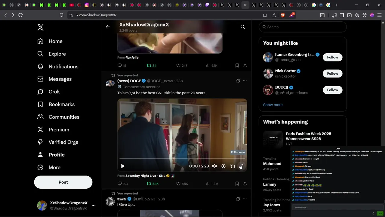The image size is (385, 217).
Task: Undo repost on post with 5.1K reposts
Action: point(152,184)
